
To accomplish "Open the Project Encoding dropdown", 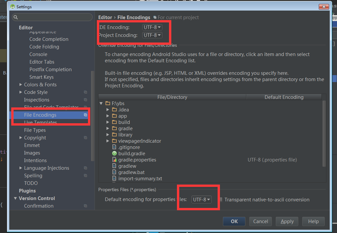I will tap(152, 35).
